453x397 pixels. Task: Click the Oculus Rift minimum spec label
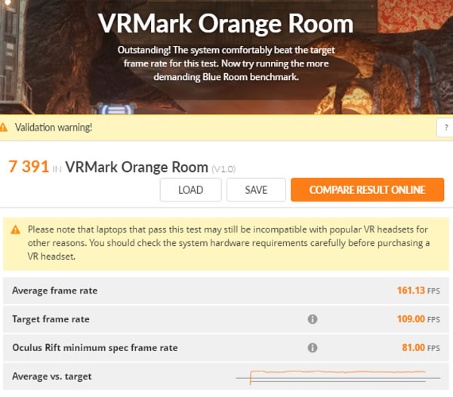coord(95,348)
